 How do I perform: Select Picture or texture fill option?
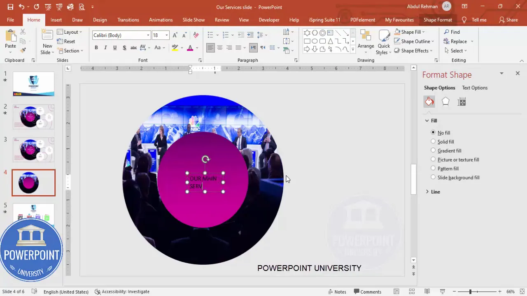click(433, 160)
